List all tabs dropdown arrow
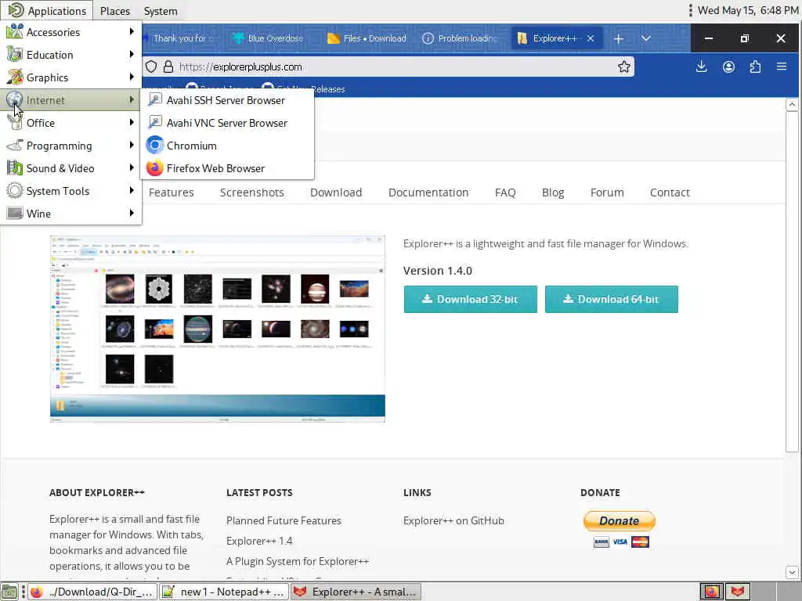 (646, 38)
